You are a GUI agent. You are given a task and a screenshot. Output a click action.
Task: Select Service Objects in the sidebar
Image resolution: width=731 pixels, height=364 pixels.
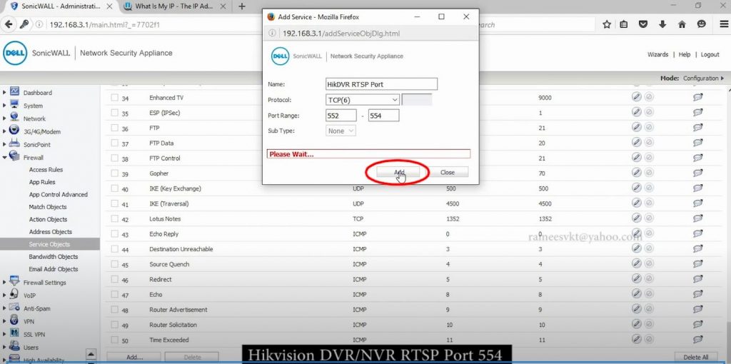pos(49,244)
